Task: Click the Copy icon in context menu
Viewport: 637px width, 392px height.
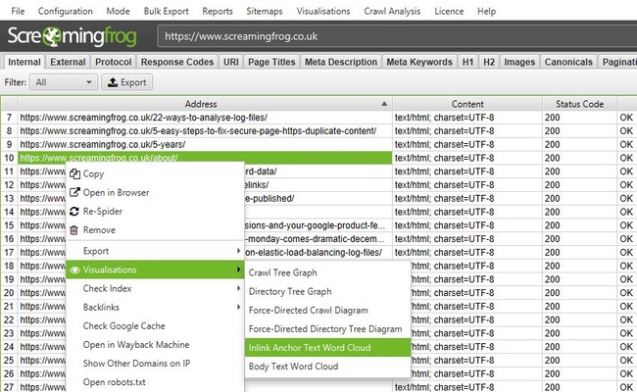Action: tap(73, 173)
